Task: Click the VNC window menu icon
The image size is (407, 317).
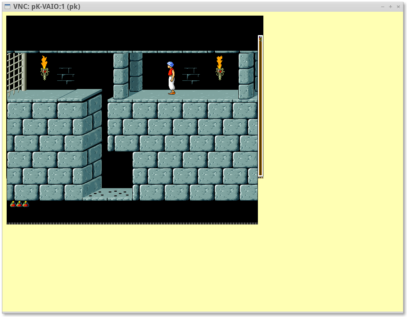Action: pyautogui.click(x=7, y=7)
